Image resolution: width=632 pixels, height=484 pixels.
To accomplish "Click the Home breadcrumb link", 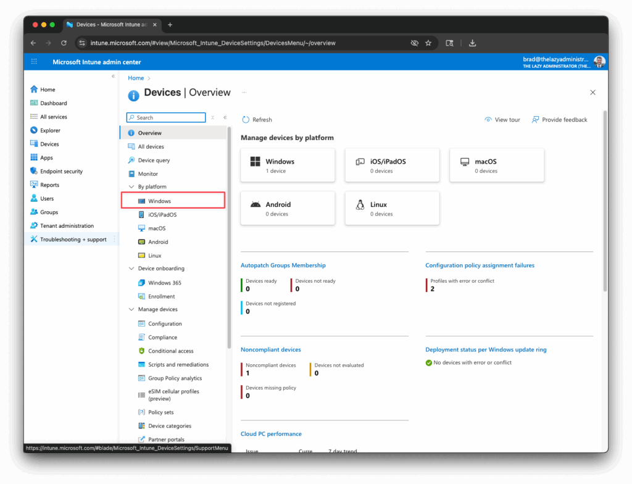I will click(x=136, y=78).
